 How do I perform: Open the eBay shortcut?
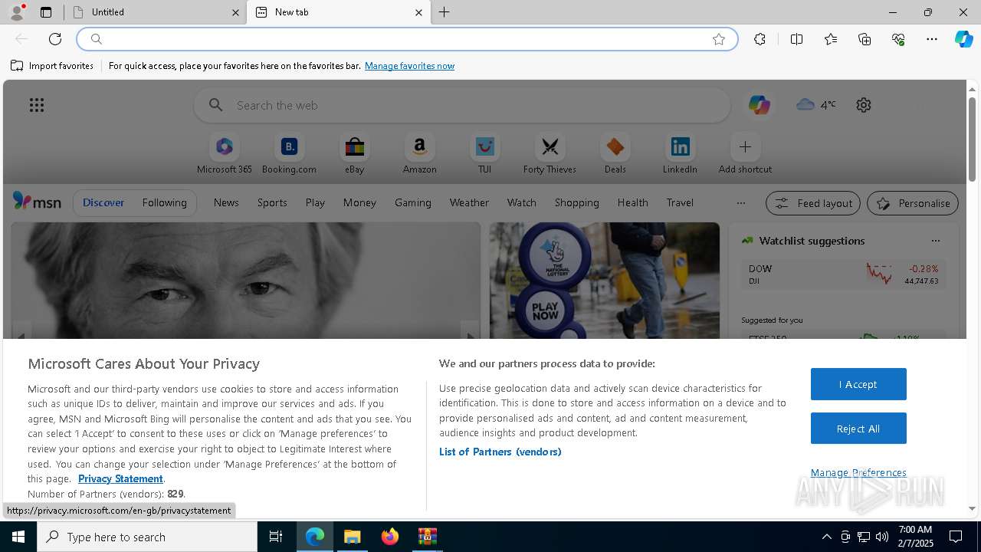pos(354,154)
